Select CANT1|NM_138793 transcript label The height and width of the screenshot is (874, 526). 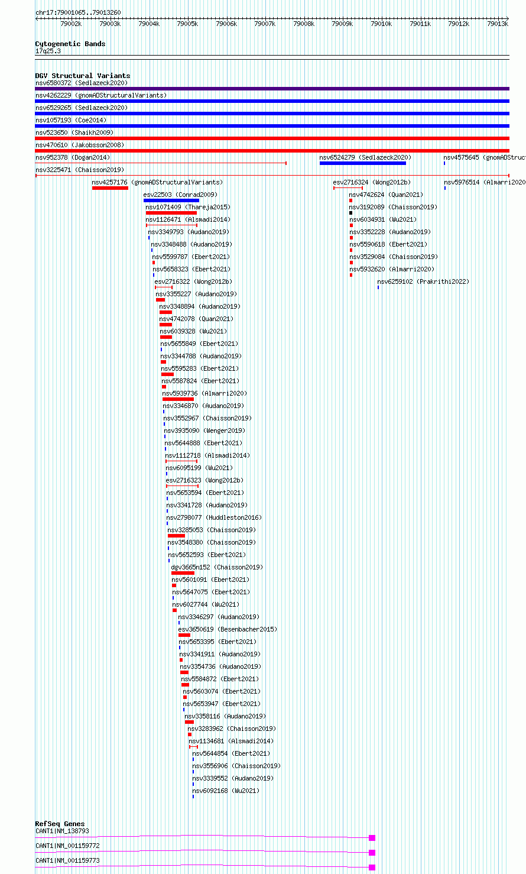tap(62, 831)
